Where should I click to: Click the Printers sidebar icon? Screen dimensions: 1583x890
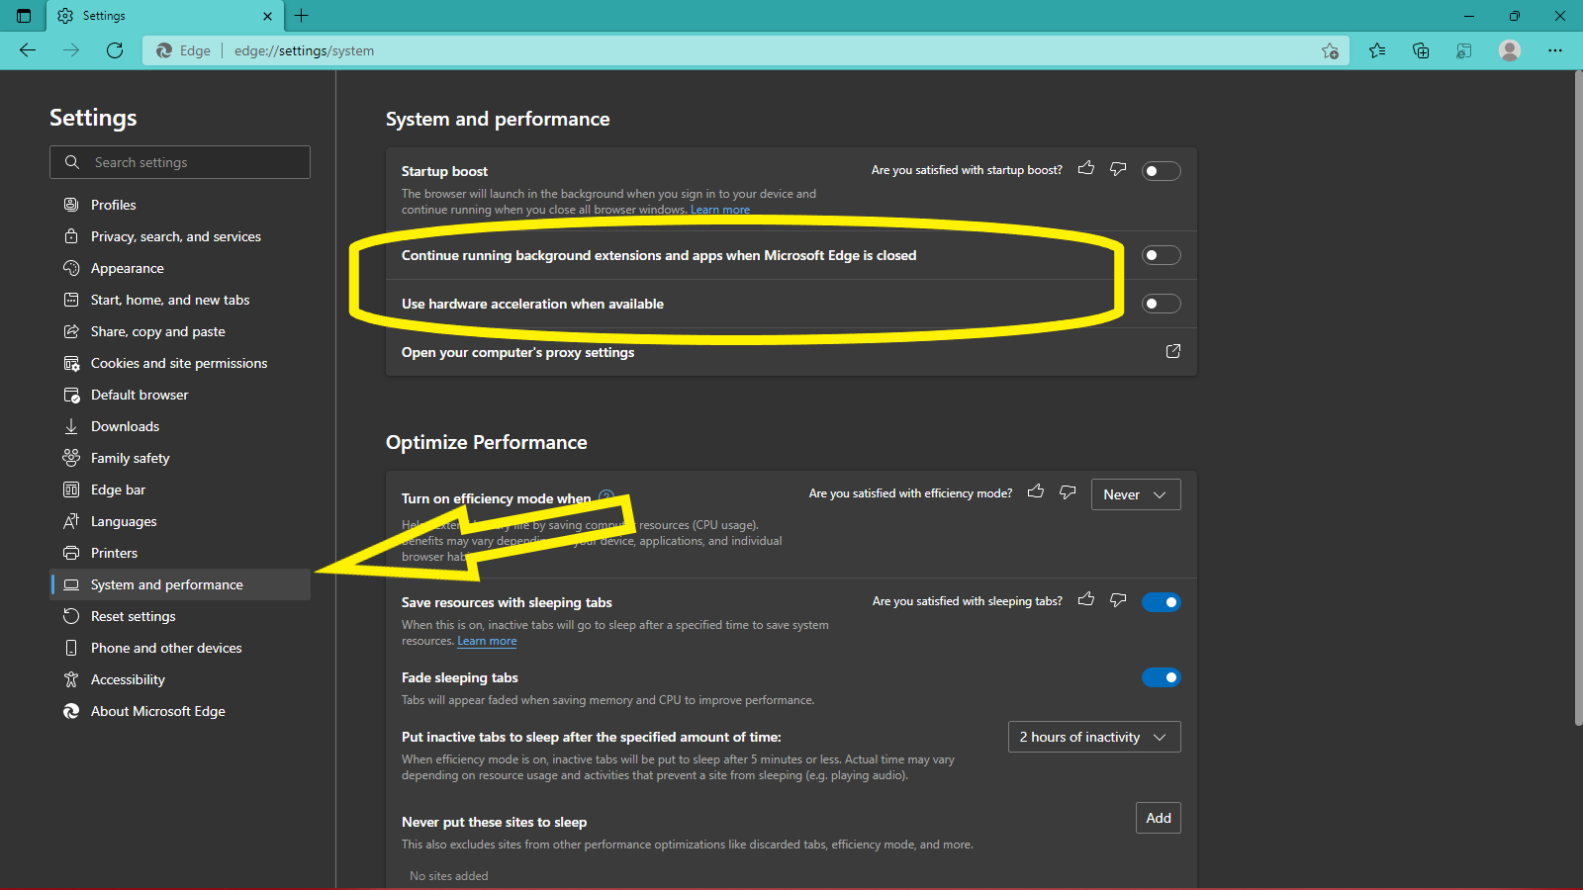[71, 553]
